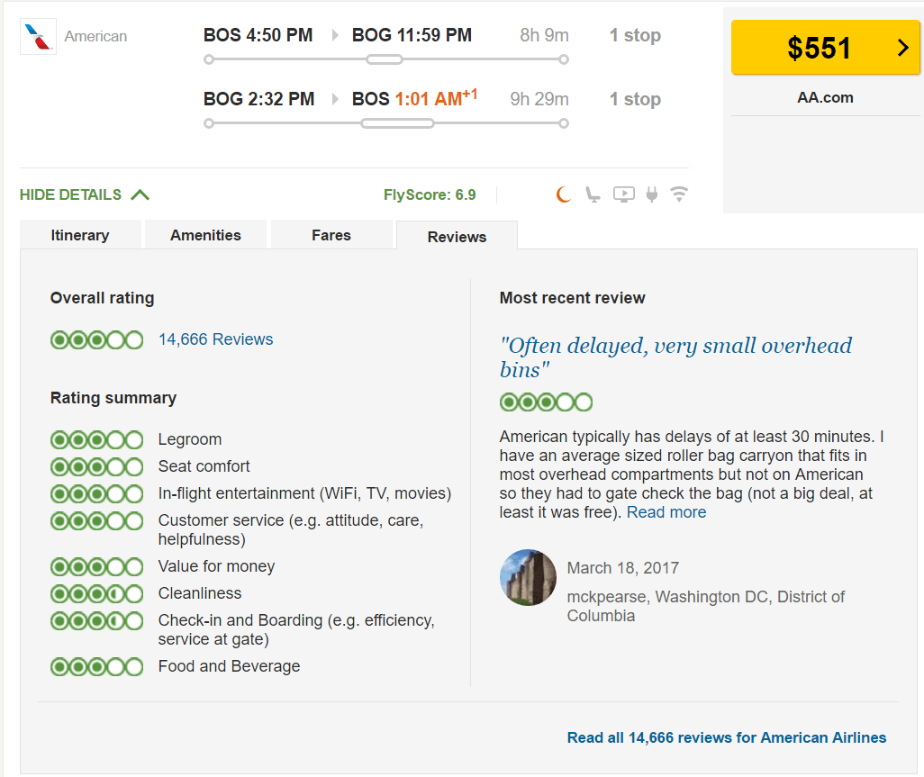Click HIDE DETAILS text
Viewport: 924px width, 777px height.
pos(71,195)
